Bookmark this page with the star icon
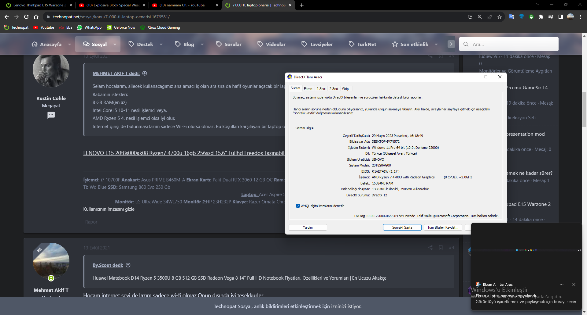This screenshot has width=587, height=315. pos(500,17)
